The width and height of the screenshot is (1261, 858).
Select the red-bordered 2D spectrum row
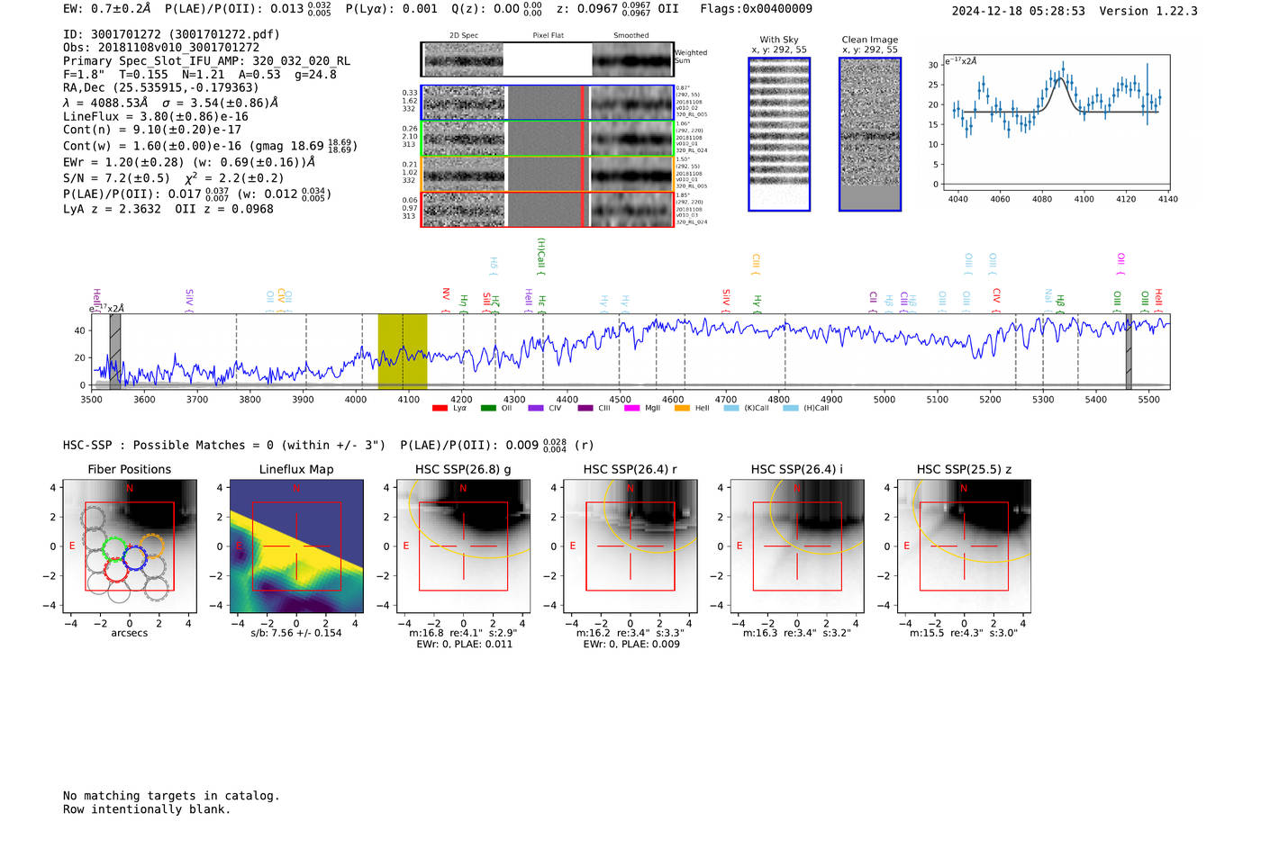pyautogui.click(x=548, y=209)
